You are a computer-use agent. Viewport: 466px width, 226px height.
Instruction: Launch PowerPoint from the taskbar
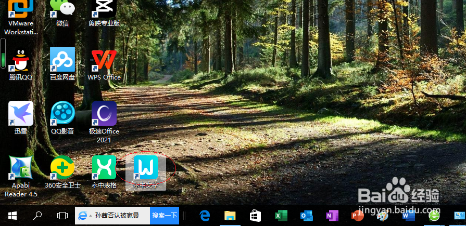[x=357, y=216]
